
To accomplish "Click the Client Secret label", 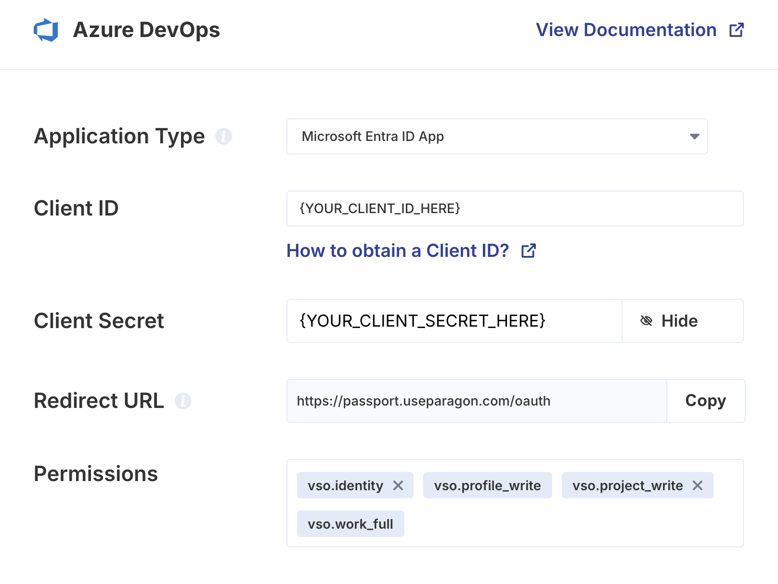I will pos(99,321).
